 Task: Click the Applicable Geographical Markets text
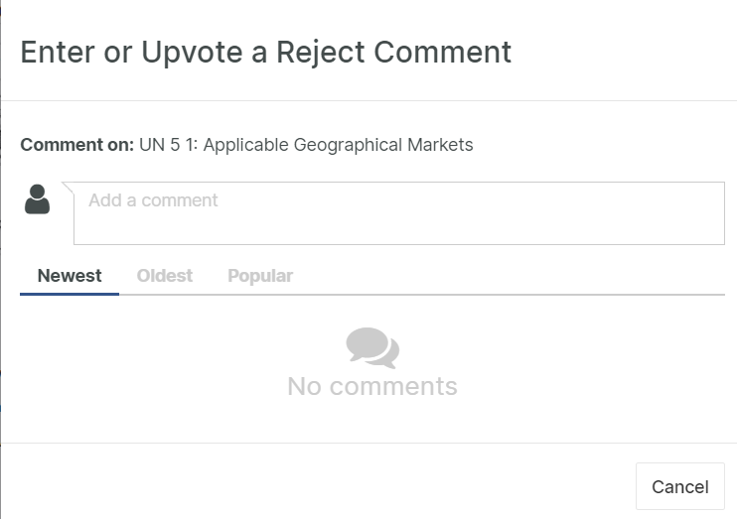(338, 145)
